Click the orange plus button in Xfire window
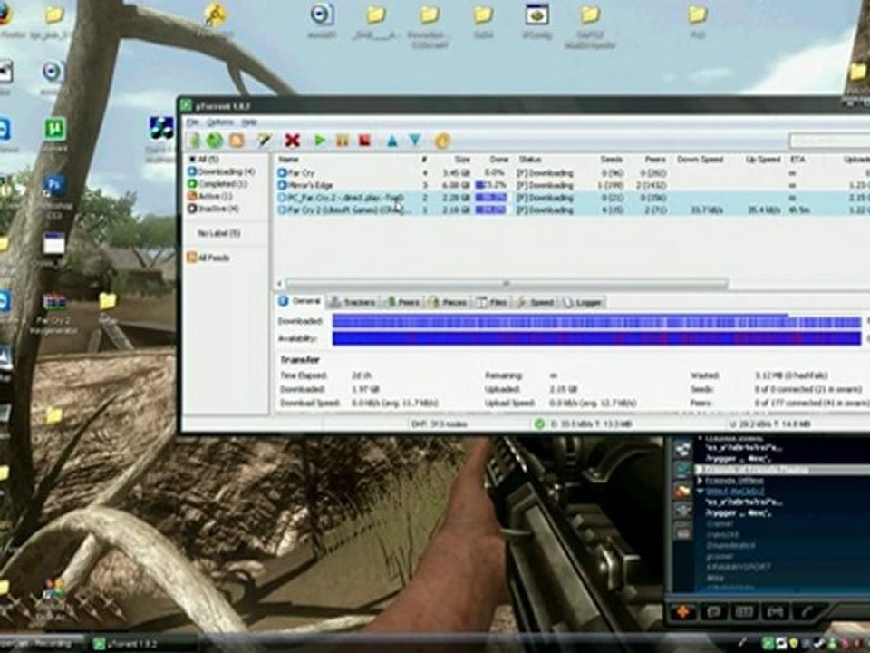This screenshot has height=653, width=870. click(x=683, y=612)
